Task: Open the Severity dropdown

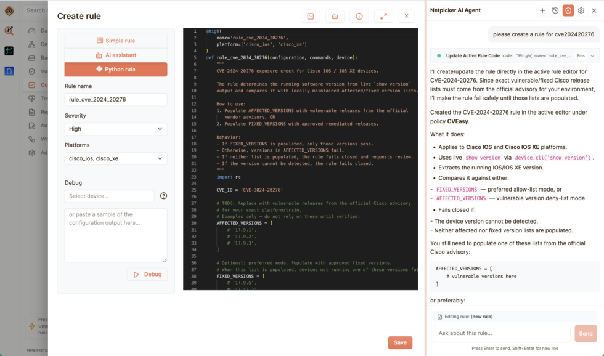Action: [x=116, y=129]
